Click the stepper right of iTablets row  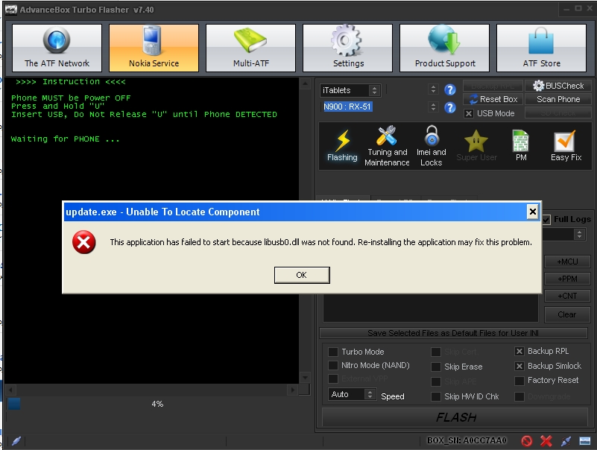click(433, 89)
